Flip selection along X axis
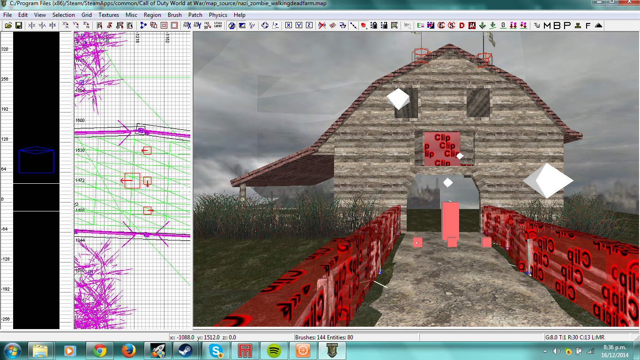This screenshot has width=640, height=360. pyautogui.click(x=32, y=25)
